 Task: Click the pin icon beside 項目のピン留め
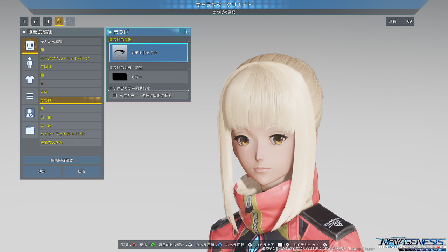[190, 245]
